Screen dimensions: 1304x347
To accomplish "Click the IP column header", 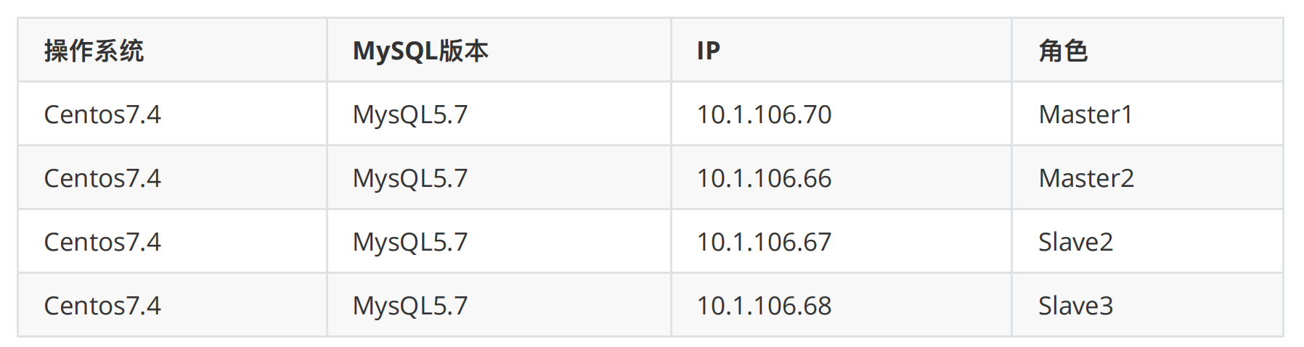I will point(708,51).
